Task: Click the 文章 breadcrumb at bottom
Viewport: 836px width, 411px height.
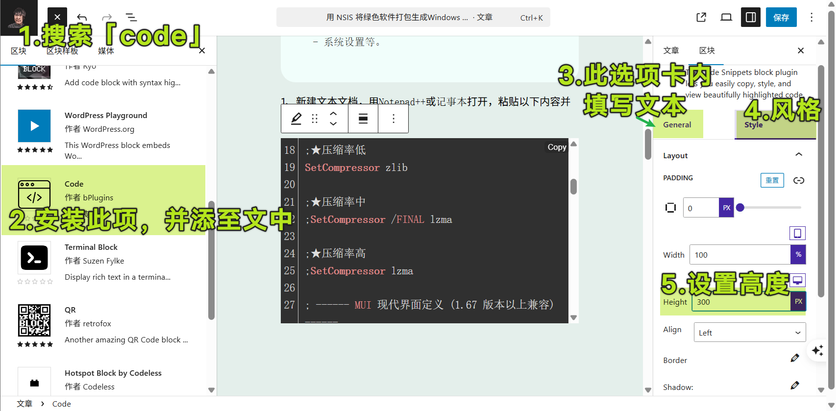Action: (x=25, y=404)
